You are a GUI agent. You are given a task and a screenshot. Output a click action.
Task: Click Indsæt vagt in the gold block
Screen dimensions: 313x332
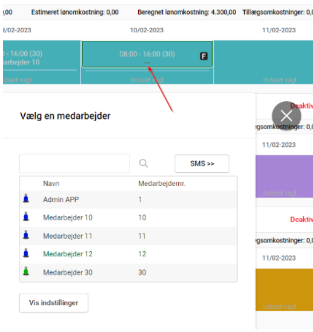280,307
